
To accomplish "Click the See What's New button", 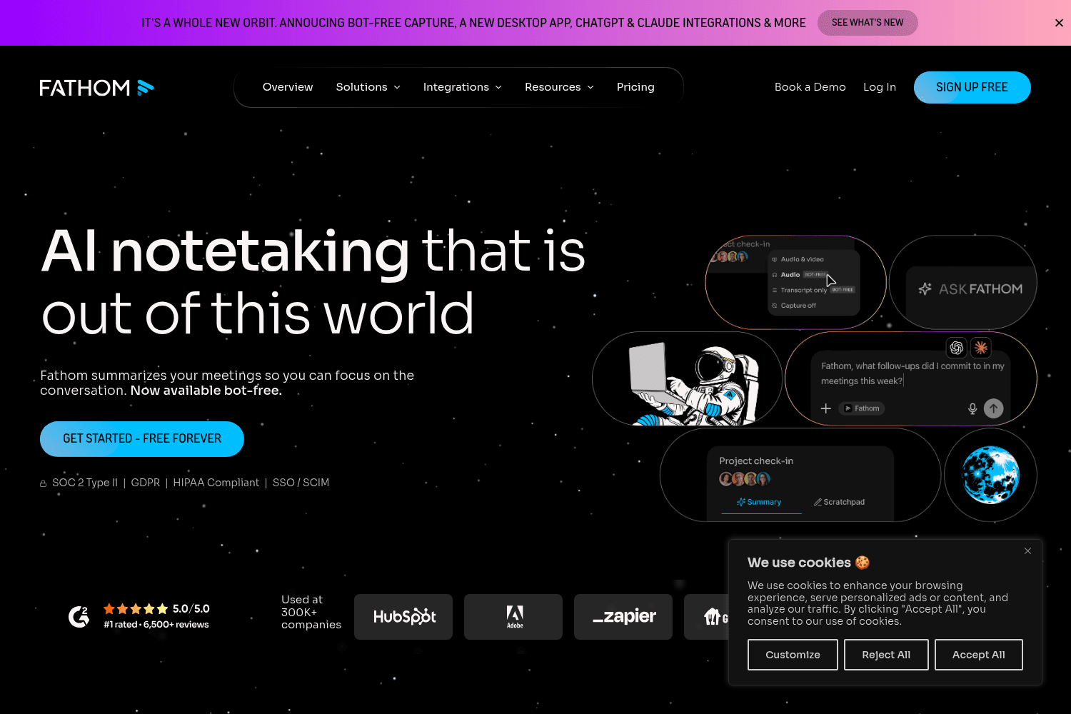I will coord(868,23).
